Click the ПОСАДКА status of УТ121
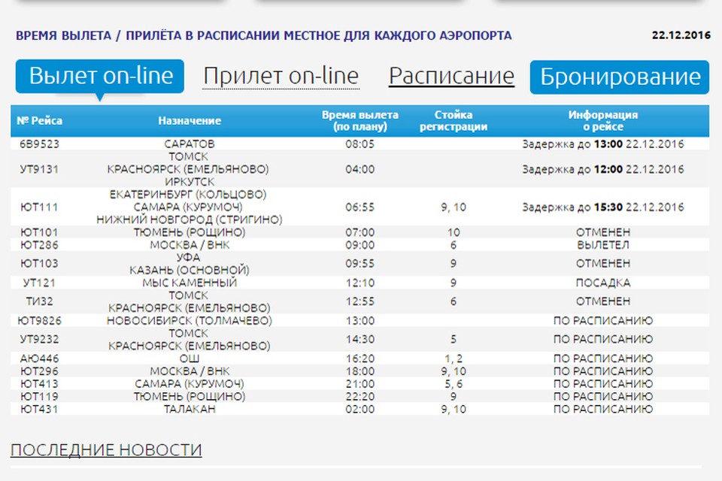Screen dimensions: 722x481 602,283
